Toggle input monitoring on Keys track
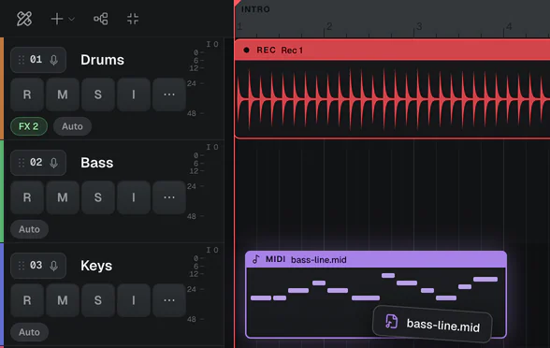Viewport: 550px width, 348px height. point(134,300)
